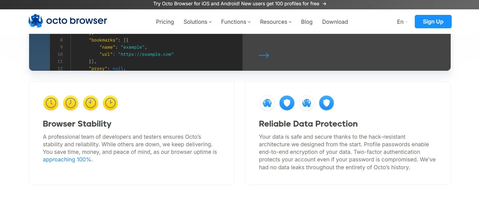Click the rightmost yellow clock icon
The width and height of the screenshot is (479, 220).
111,103
